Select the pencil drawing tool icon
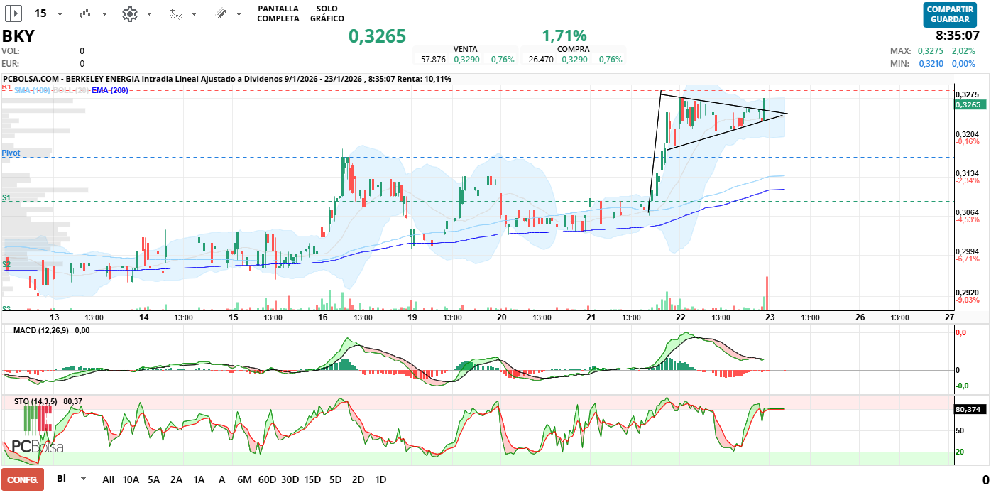 tap(221, 13)
